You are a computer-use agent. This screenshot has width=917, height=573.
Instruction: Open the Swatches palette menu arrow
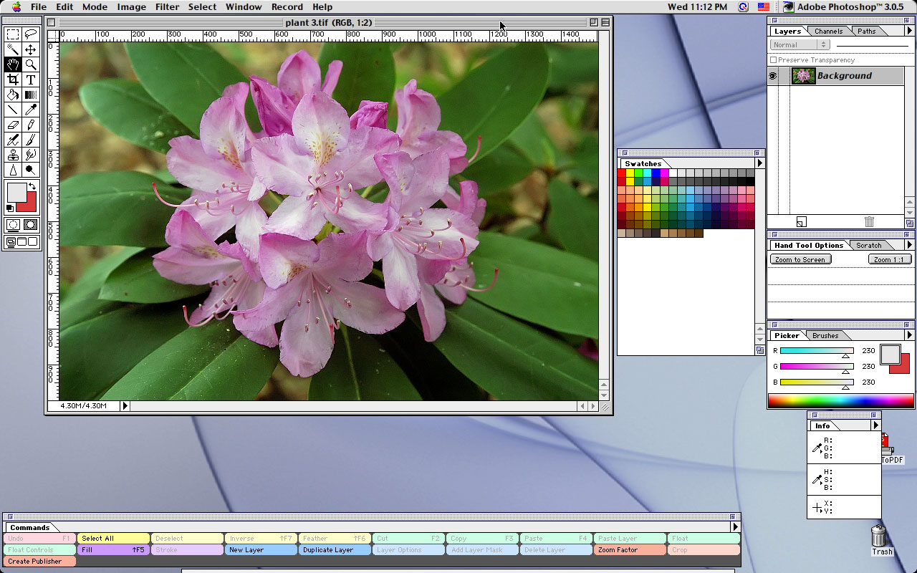(x=759, y=163)
